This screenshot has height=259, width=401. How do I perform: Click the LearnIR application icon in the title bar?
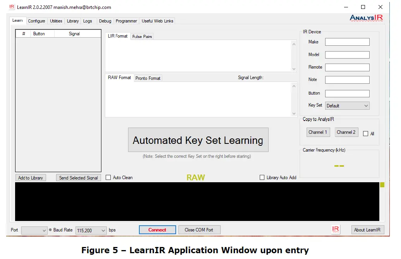[x=12, y=7]
